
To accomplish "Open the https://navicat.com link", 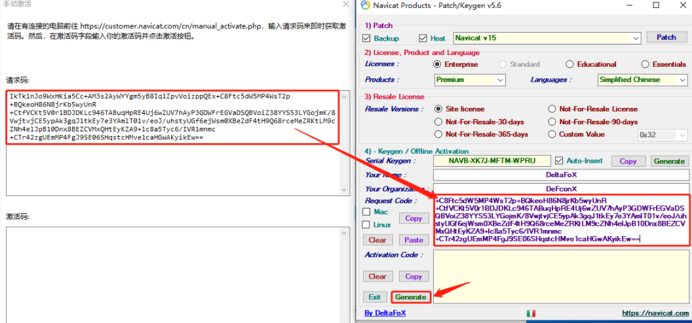I will click(x=655, y=313).
